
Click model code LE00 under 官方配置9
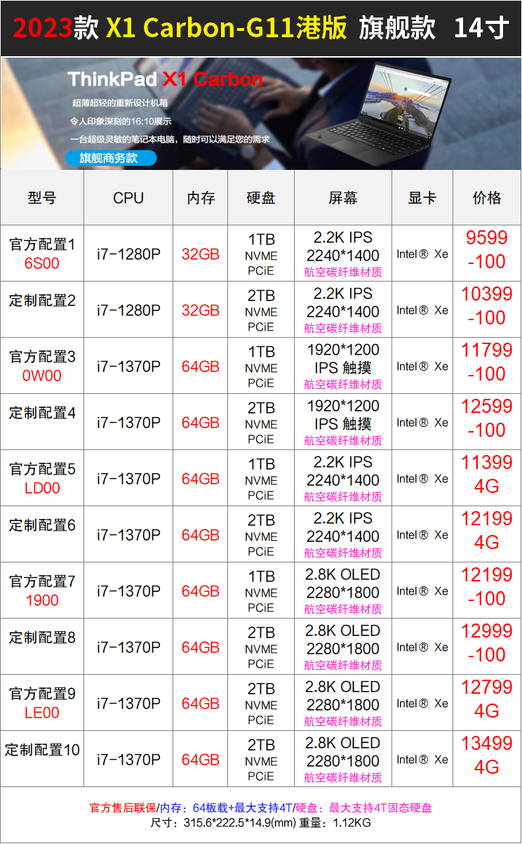click(42, 713)
